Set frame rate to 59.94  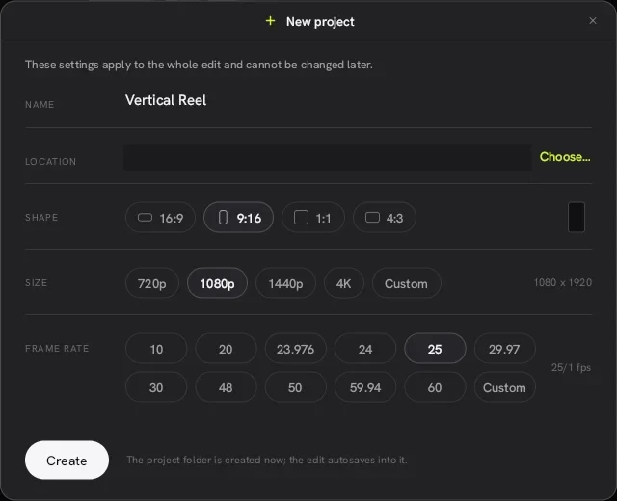pos(365,387)
